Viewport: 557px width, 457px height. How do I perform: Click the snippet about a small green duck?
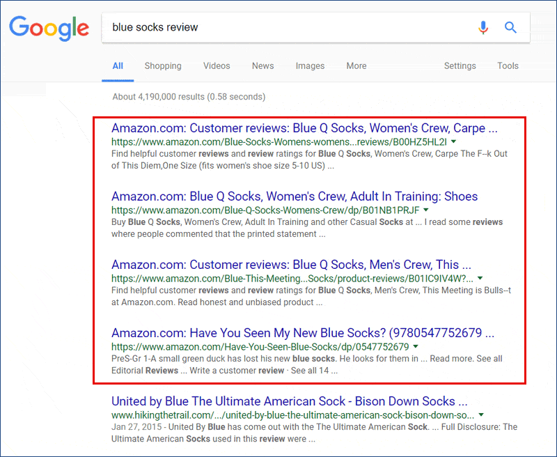tap(307, 364)
